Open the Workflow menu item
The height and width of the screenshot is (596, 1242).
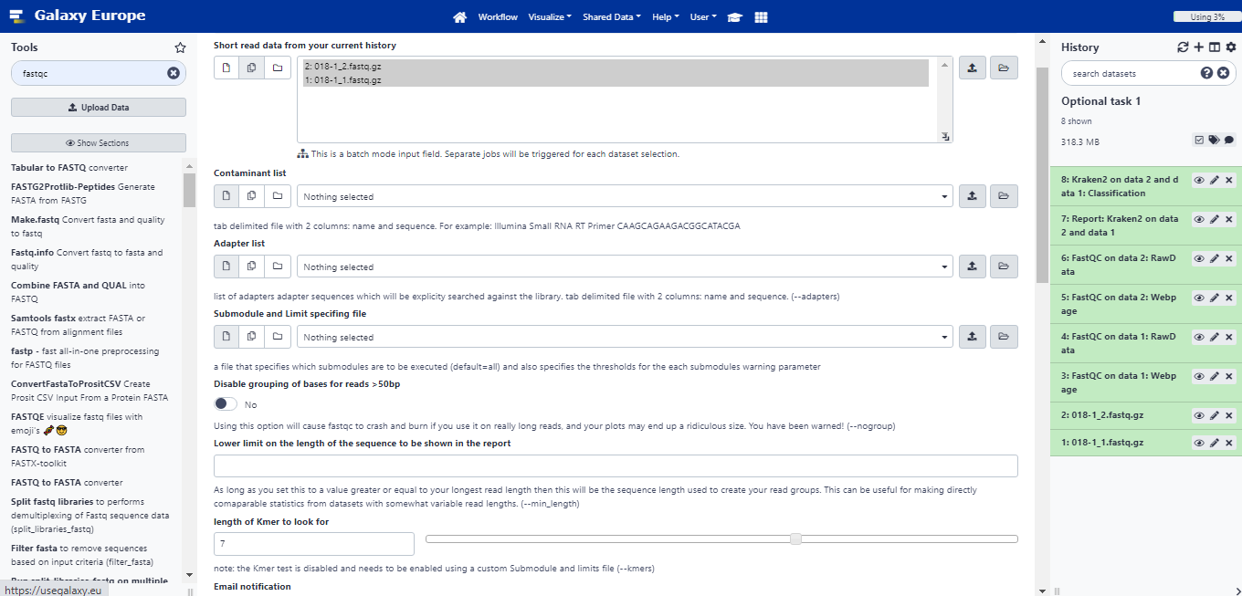click(x=498, y=16)
